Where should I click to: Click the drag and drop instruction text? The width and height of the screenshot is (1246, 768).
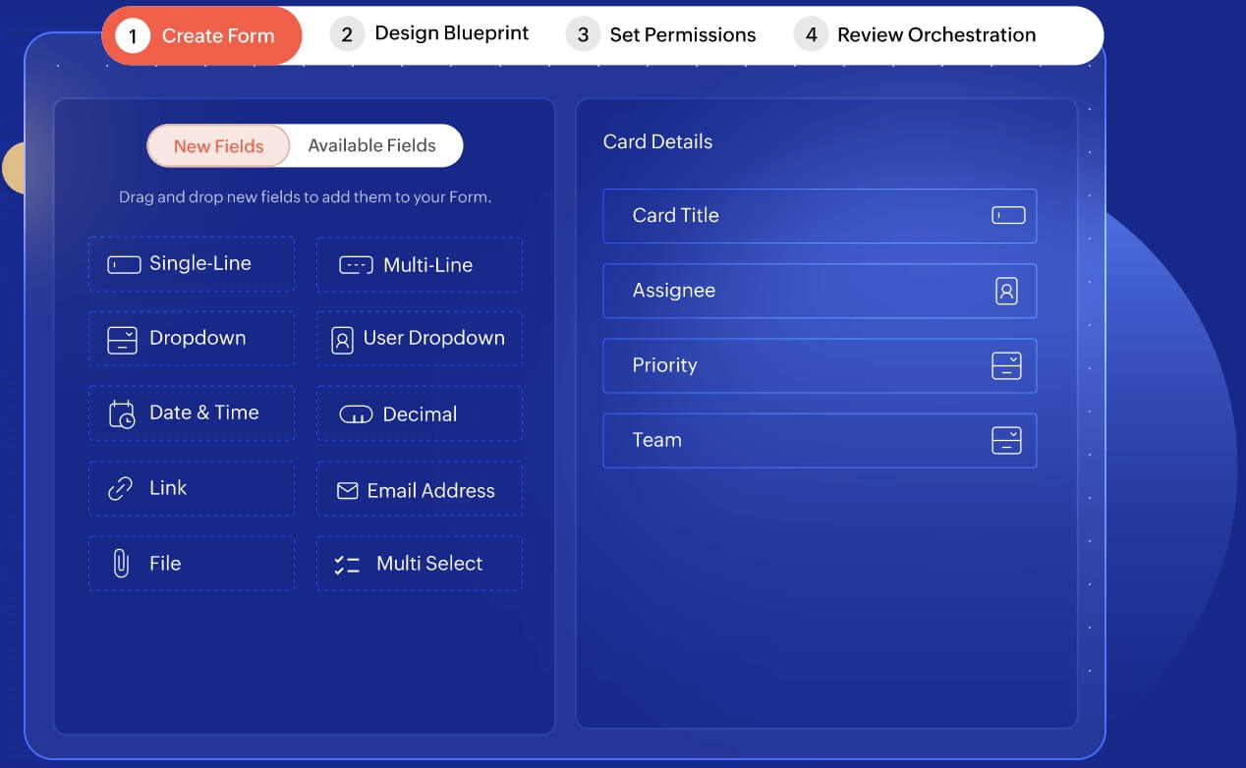305,197
